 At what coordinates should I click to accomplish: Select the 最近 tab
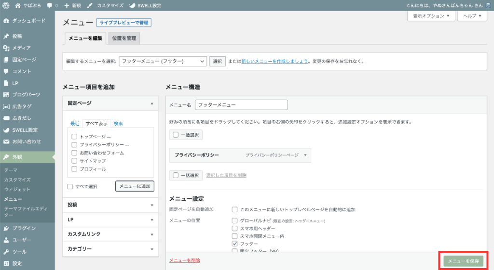click(75, 124)
